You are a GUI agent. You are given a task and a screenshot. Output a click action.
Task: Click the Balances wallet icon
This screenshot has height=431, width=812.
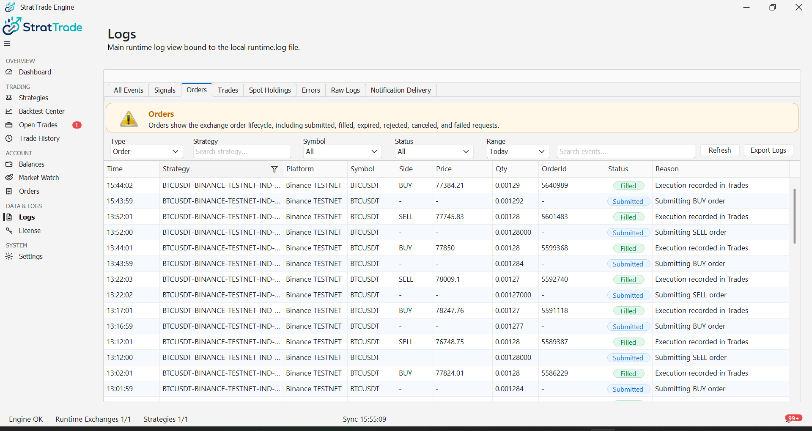click(x=9, y=164)
